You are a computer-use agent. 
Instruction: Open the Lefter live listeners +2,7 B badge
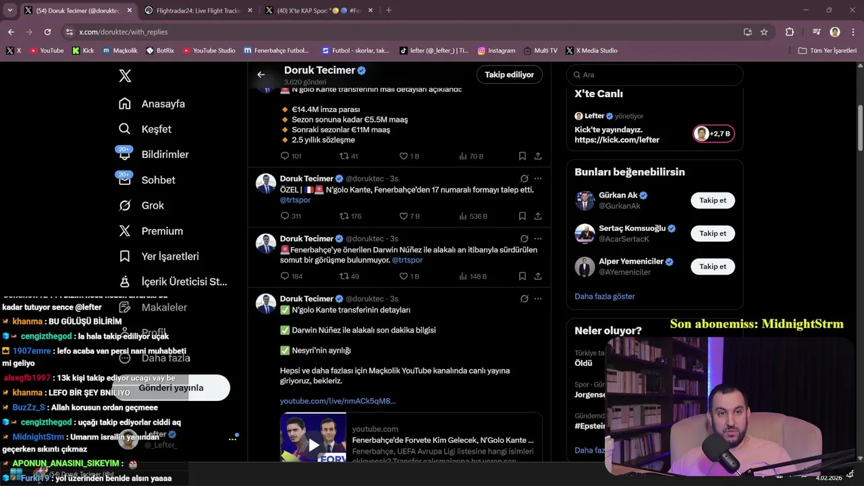point(713,134)
